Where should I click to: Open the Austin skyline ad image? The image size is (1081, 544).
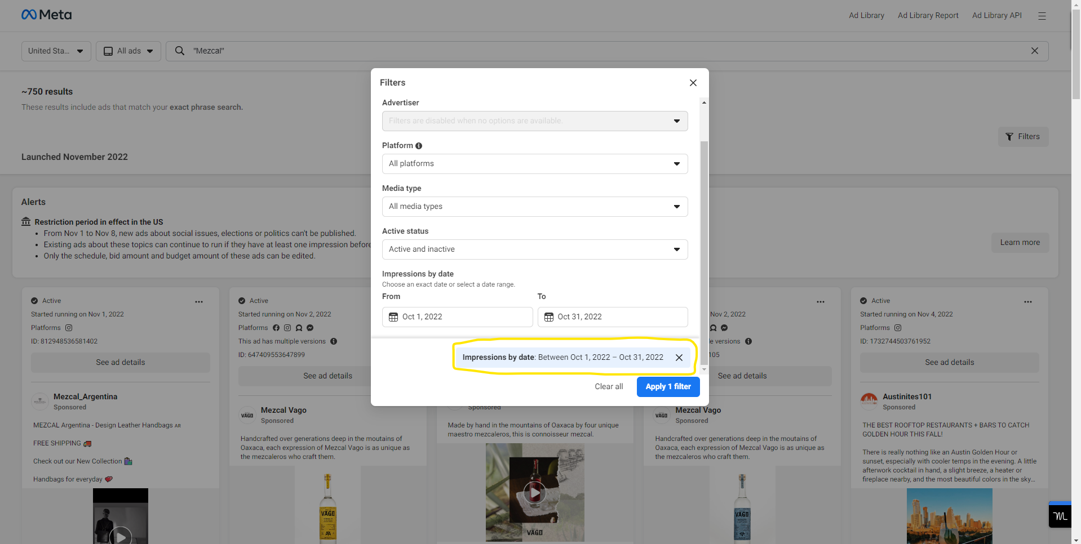click(950, 516)
